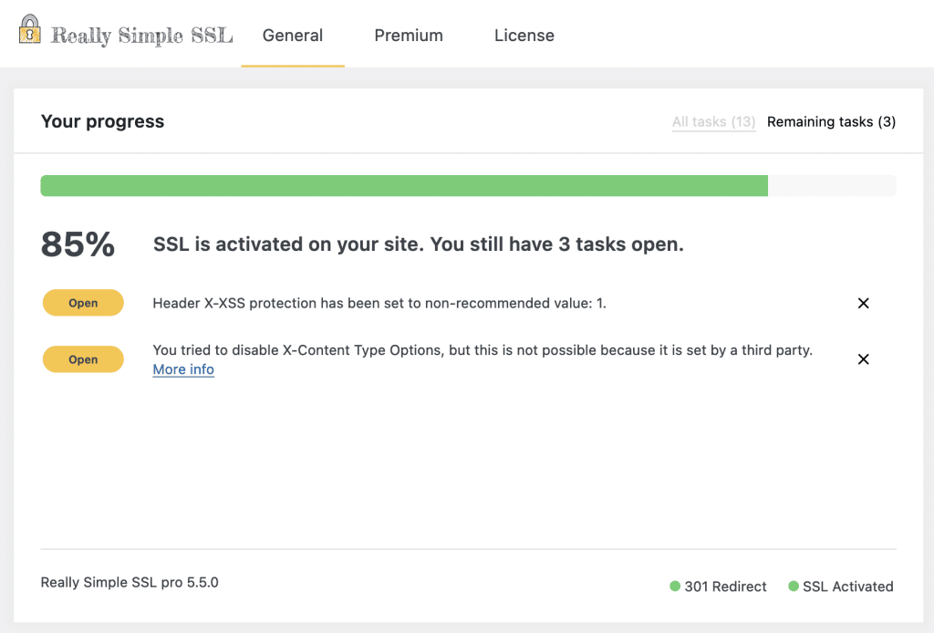Click the SSL Activated green status dot
This screenshot has width=934, height=633.
coord(794,586)
